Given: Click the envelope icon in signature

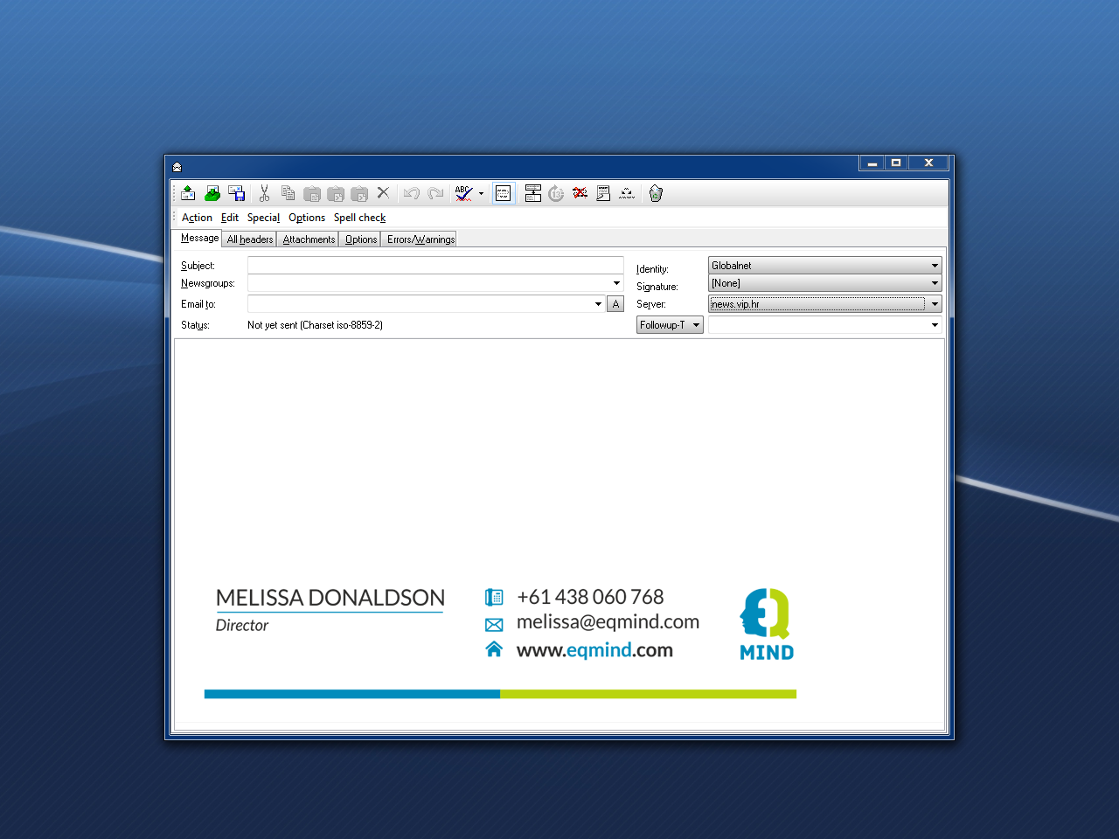Looking at the screenshot, I should pyautogui.click(x=494, y=625).
